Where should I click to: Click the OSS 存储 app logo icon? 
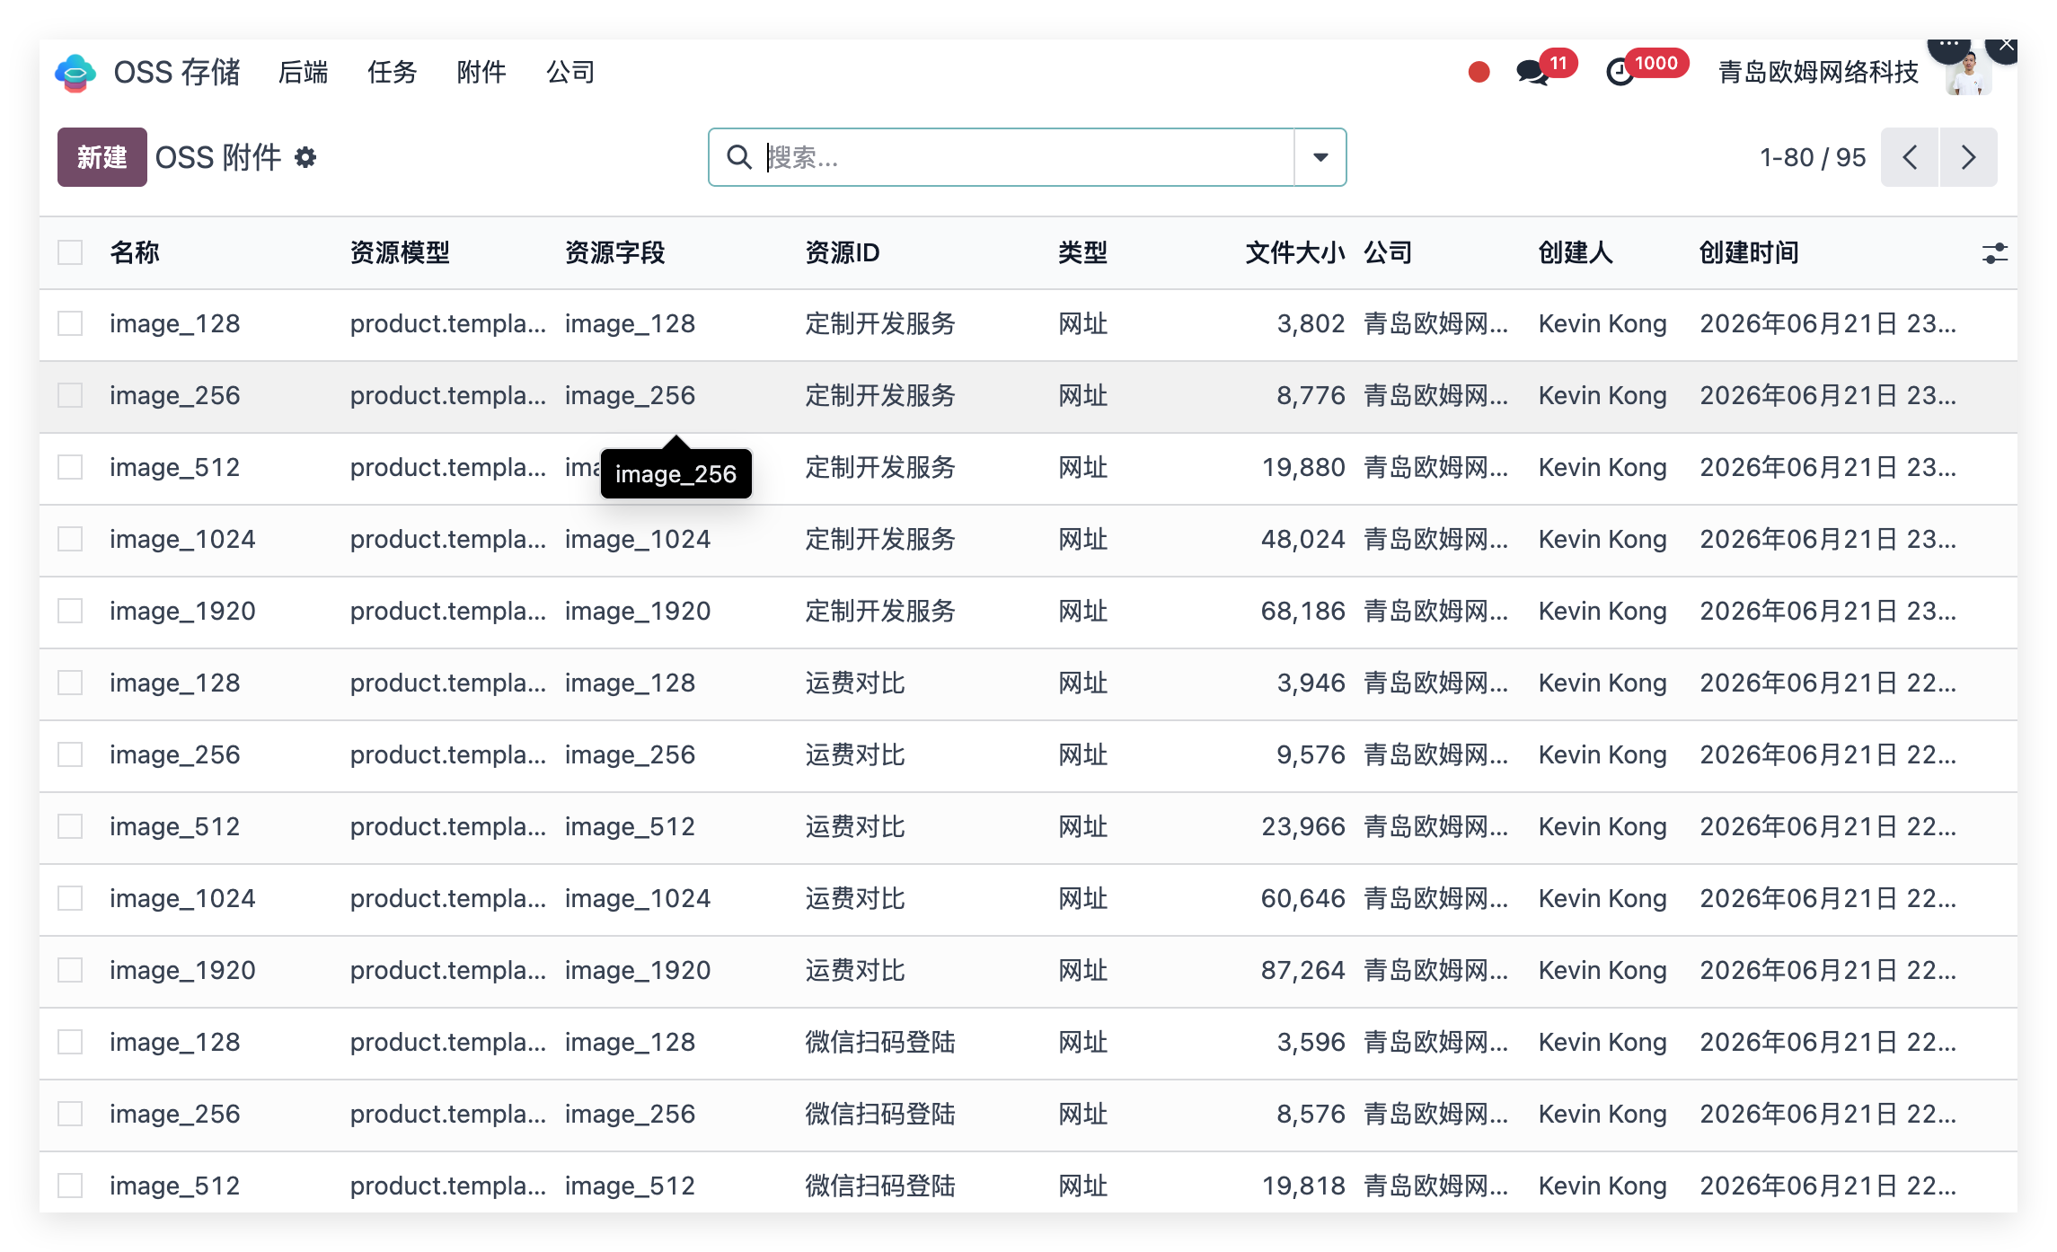[x=75, y=73]
